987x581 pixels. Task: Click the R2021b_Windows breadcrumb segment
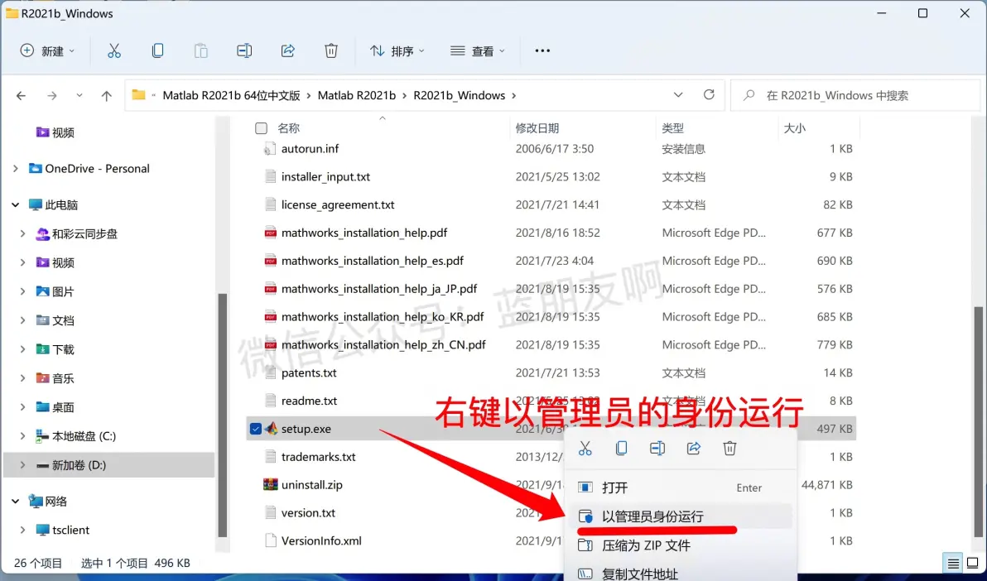click(x=459, y=96)
